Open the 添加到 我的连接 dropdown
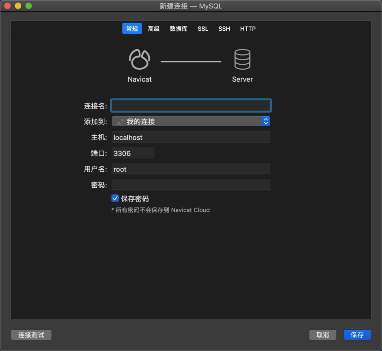This screenshot has height=351, width=382. click(191, 121)
